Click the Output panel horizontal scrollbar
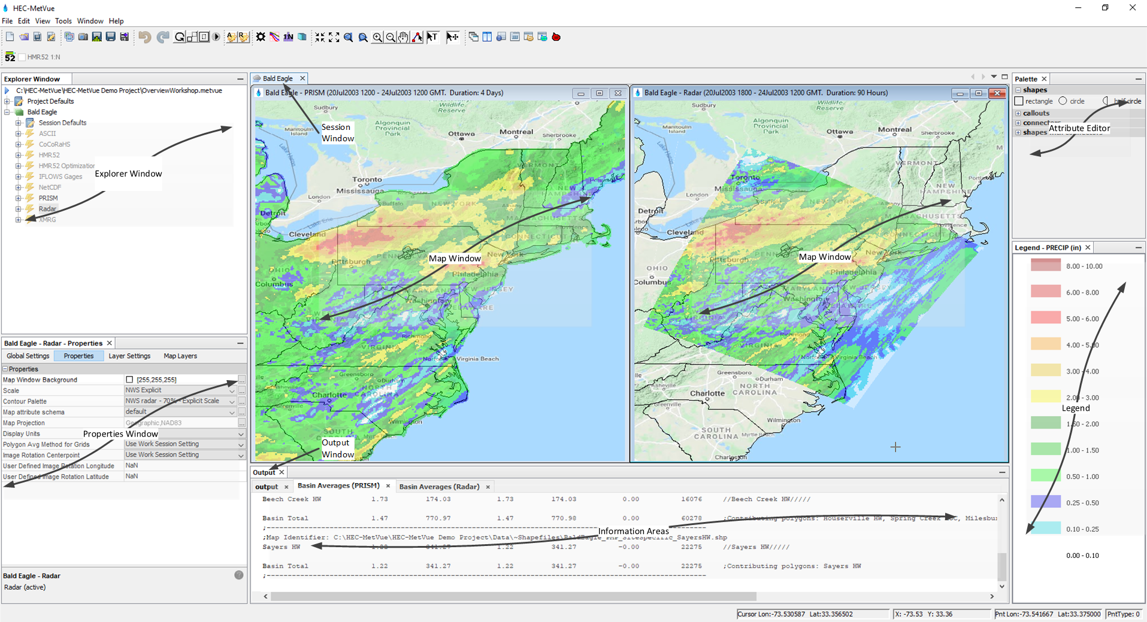 pos(513,596)
